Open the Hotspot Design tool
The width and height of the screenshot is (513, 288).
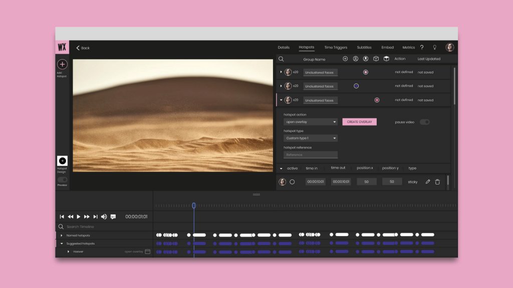62,160
